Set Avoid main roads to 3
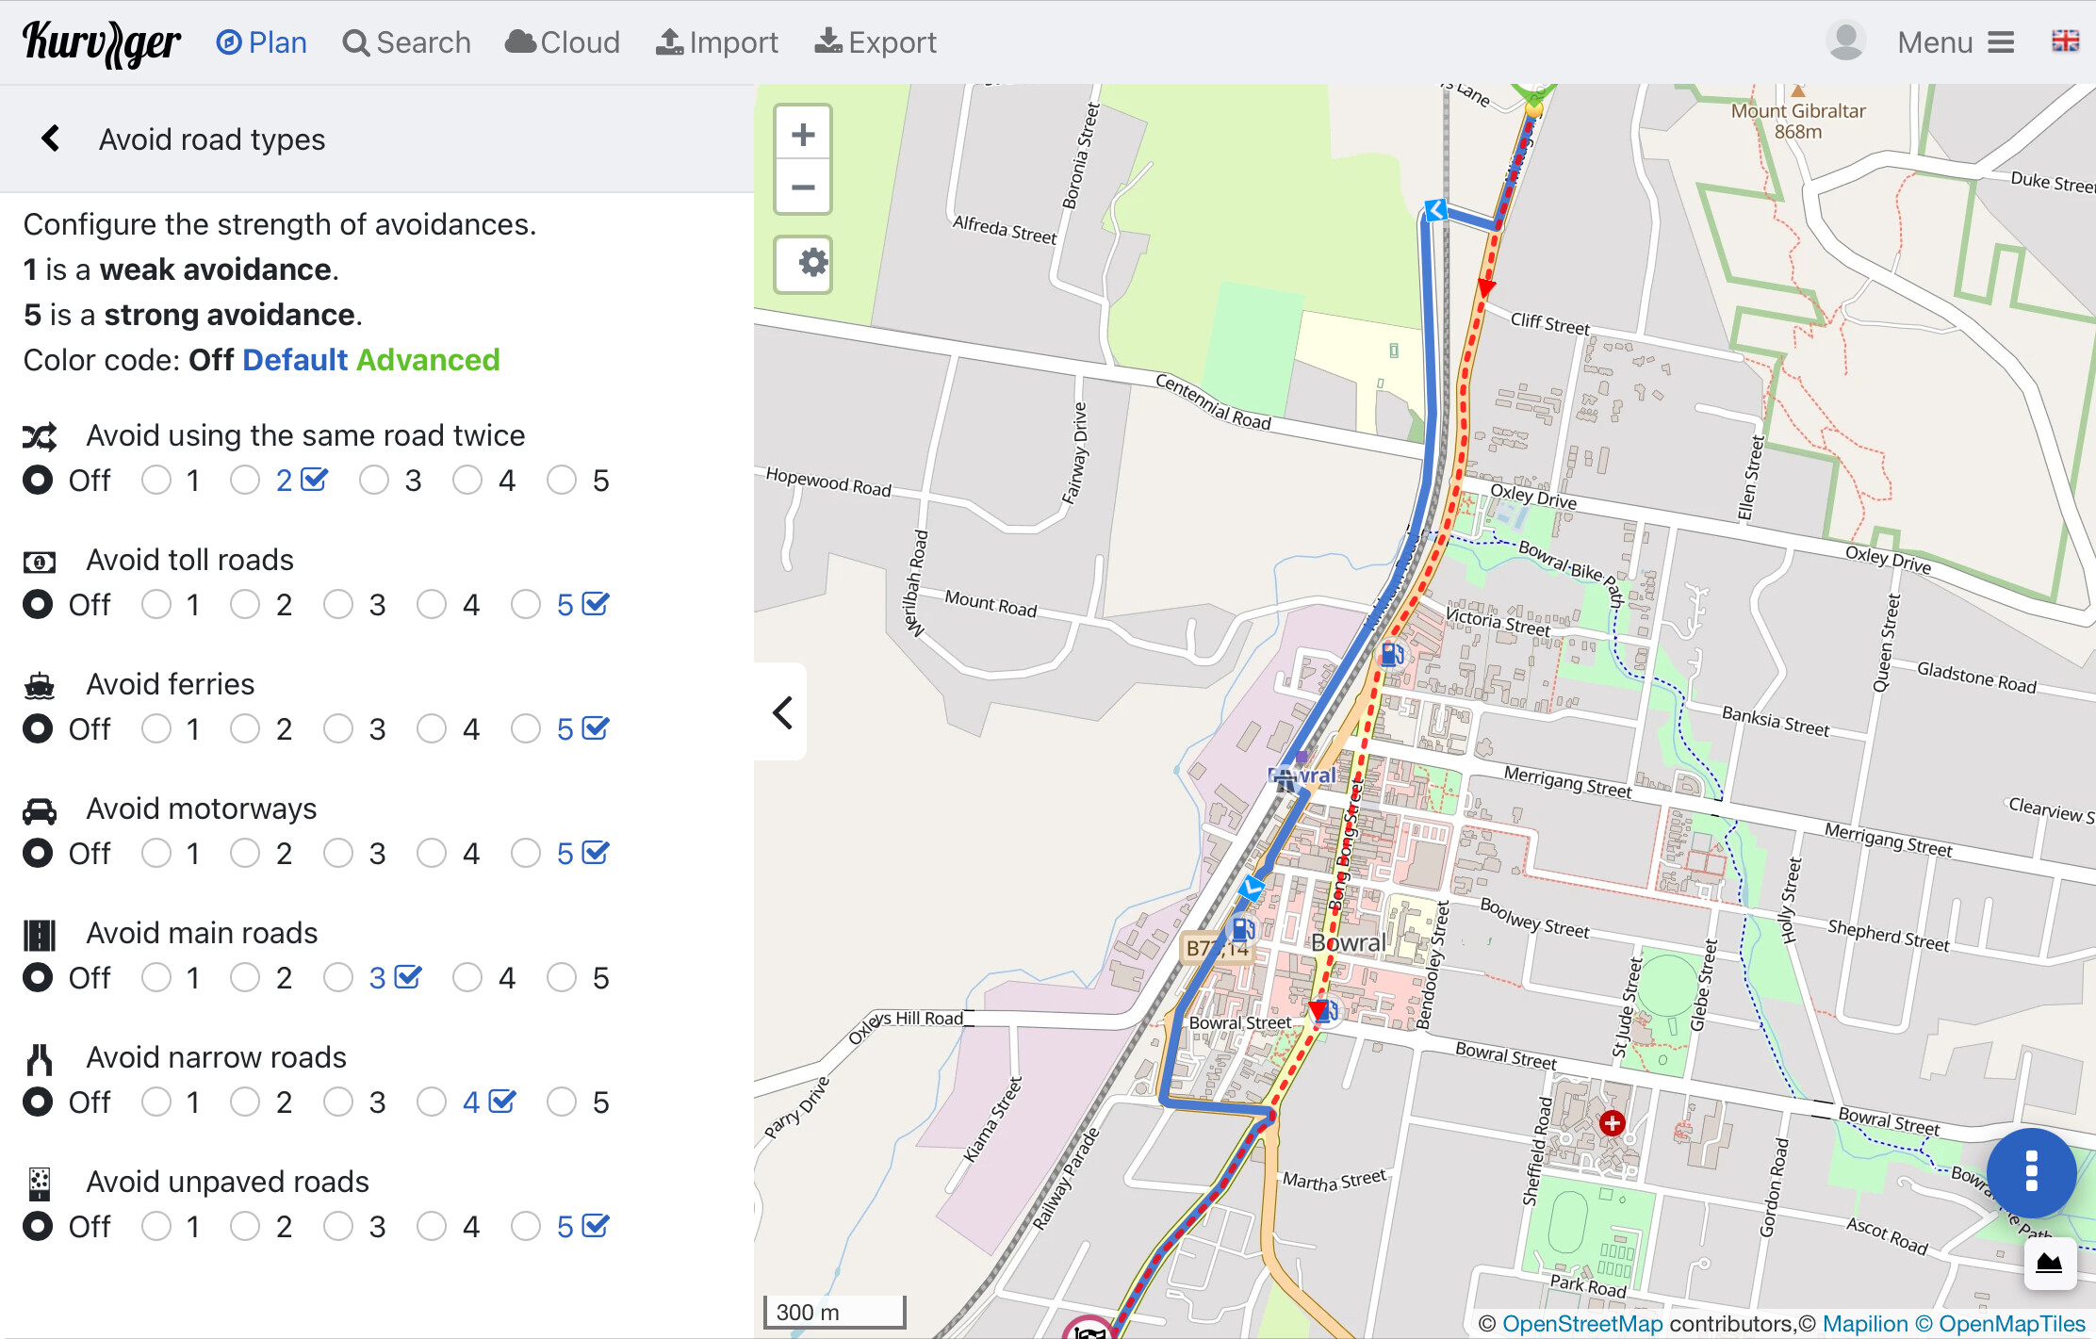 (338, 978)
